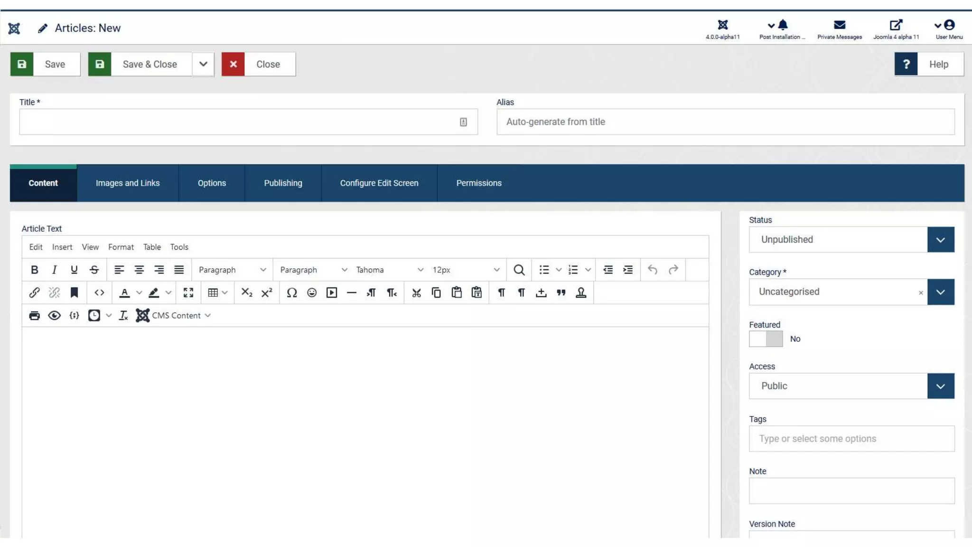Click the Bold formatting icon
The height and width of the screenshot is (547, 972).
(34, 270)
